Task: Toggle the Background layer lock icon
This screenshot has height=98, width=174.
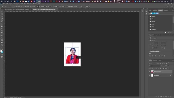Action: point(170,75)
